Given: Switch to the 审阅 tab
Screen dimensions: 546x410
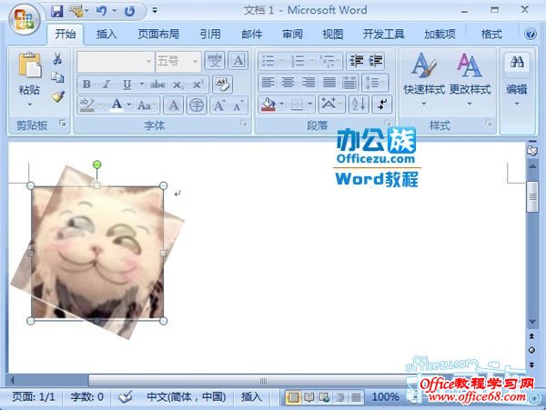Looking at the screenshot, I should click(292, 34).
